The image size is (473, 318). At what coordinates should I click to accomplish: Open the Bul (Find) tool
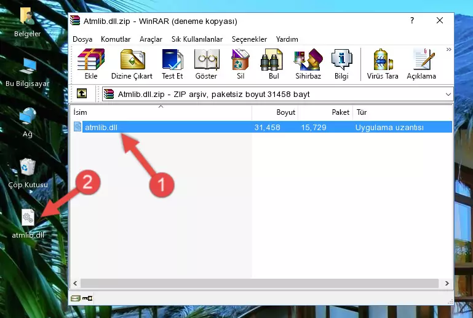pyautogui.click(x=273, y=64)
